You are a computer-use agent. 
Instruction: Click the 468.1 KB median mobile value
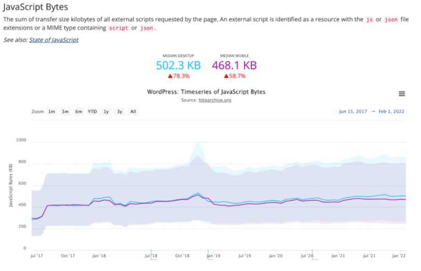234,65
